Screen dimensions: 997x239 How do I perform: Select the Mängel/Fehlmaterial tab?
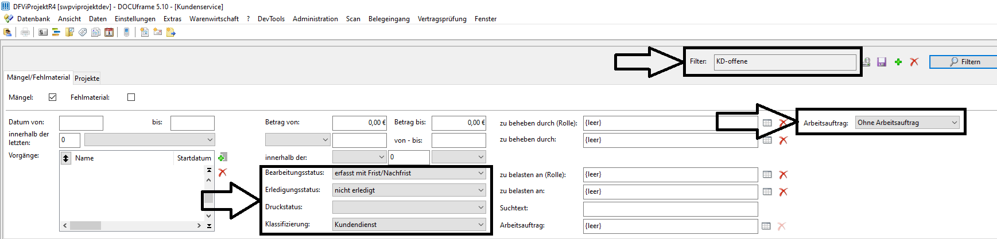click(x=38, y=77)
